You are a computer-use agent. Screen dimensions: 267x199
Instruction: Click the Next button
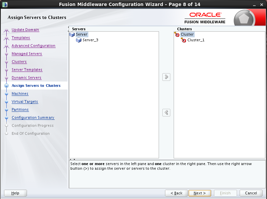coord(200,193)
